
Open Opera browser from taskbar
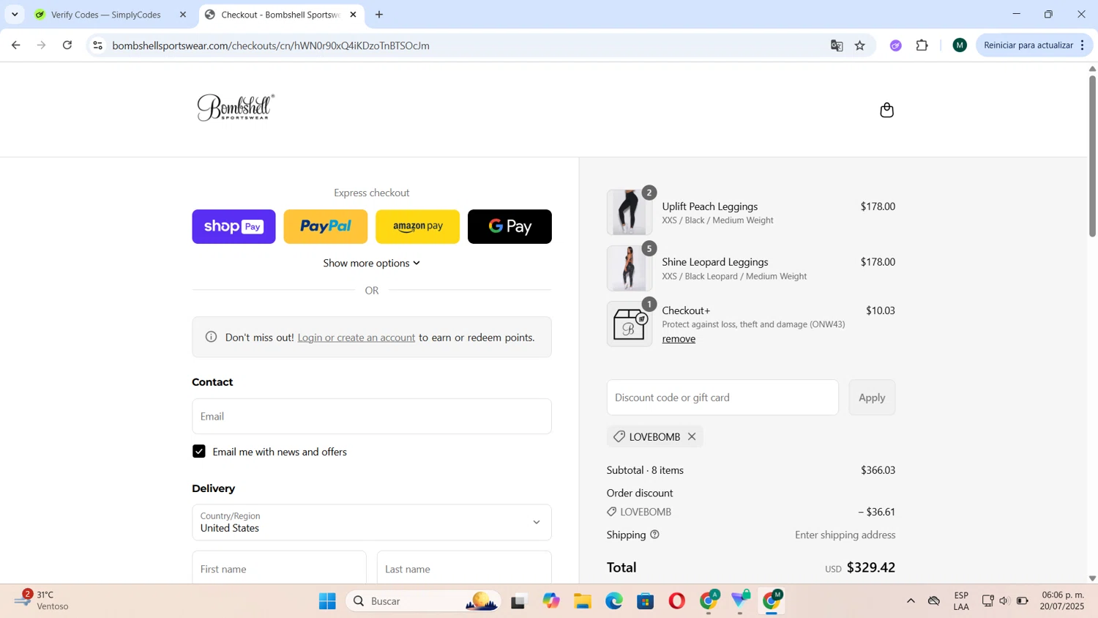pos(676,601)
